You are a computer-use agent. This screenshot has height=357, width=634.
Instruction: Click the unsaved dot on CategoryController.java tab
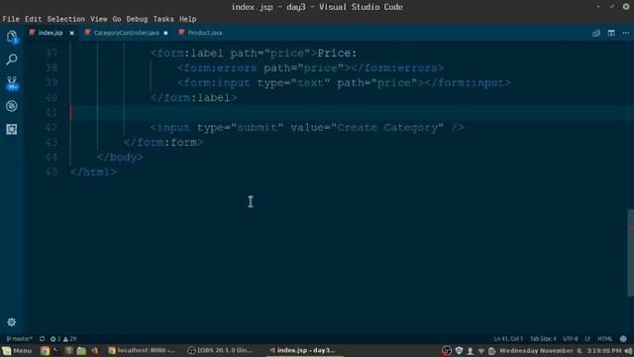[x=165, y=33]
